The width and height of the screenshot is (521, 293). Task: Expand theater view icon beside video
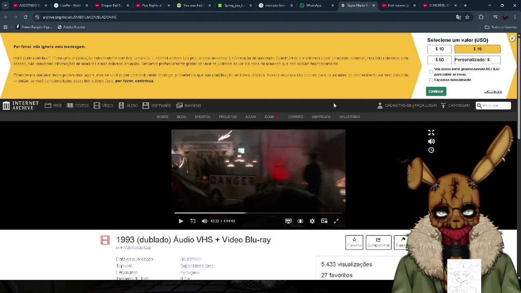pos(431,133)
